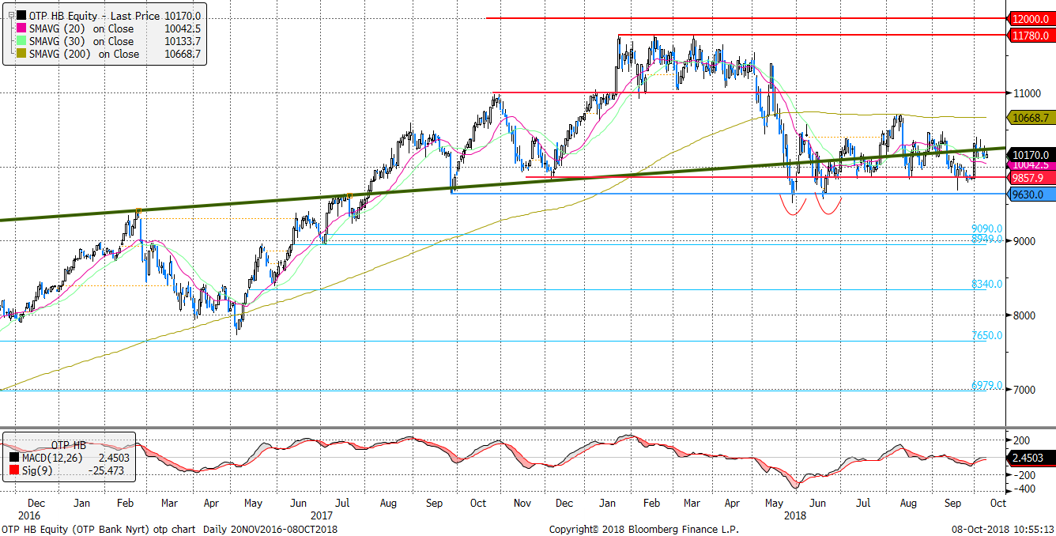Screen dimensions: 1056x536
Task: Click the 200 label on the MACD axis
Action: point(1023,440)
